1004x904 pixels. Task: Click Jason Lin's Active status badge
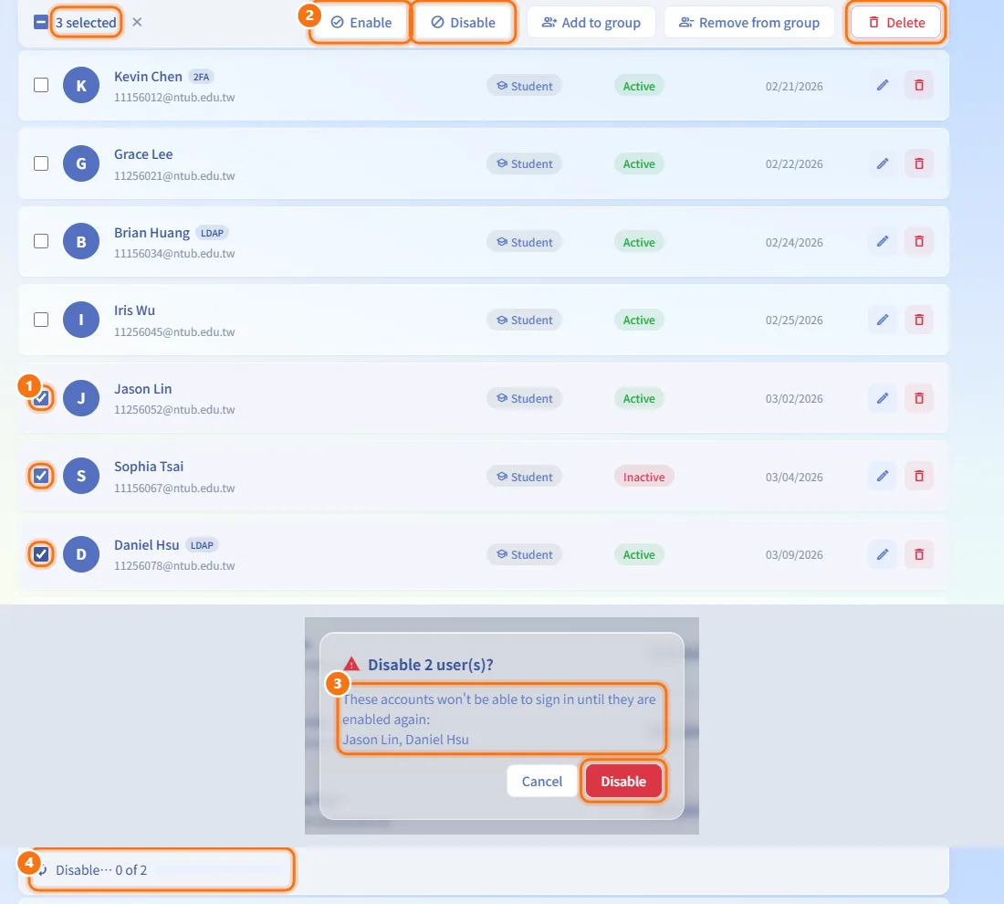coord(639,398)
